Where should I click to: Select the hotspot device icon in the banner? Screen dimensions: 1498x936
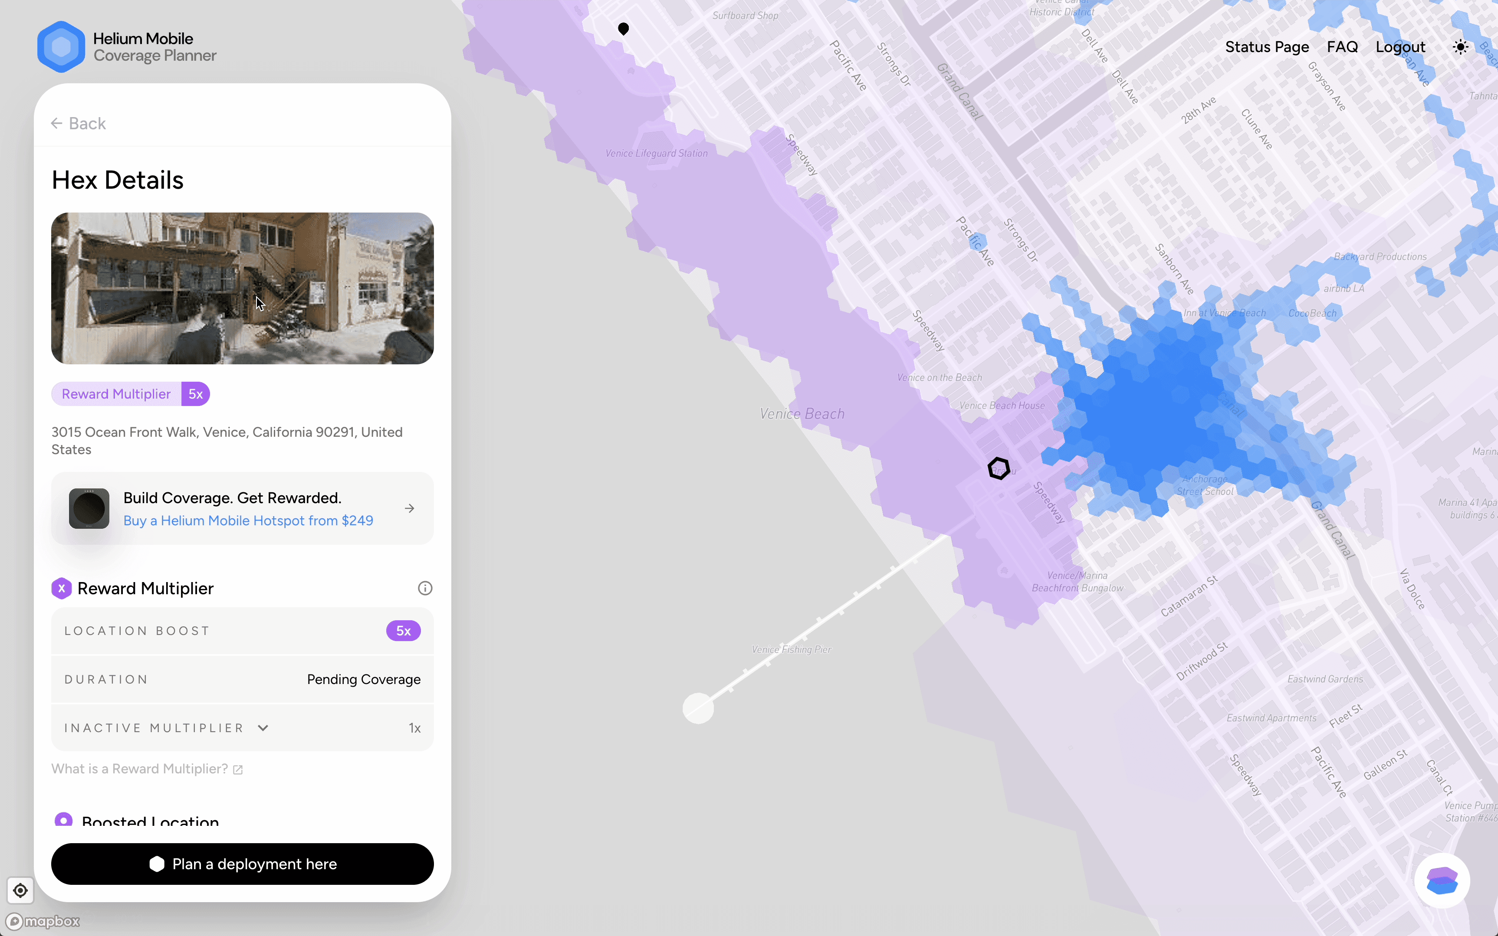tap(89, 507)
